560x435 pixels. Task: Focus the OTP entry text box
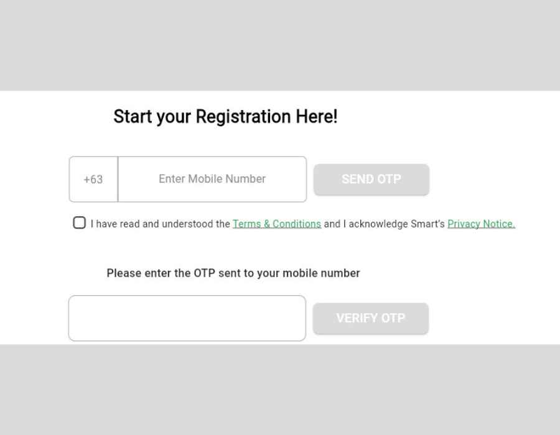[x=187, y=318]
